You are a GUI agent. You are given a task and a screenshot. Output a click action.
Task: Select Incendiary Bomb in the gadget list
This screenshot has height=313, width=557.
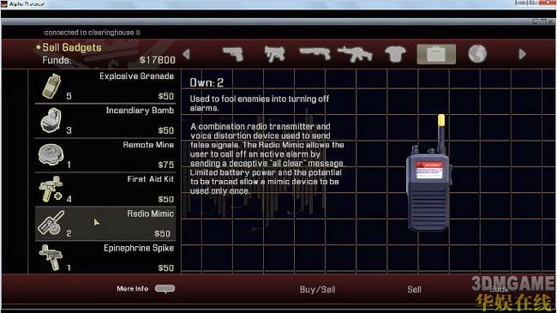pos(105,121)
